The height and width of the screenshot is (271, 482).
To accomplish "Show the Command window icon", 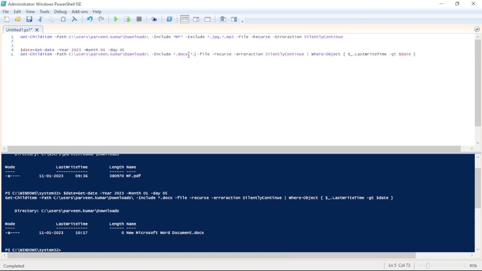I will pos(223,19).
